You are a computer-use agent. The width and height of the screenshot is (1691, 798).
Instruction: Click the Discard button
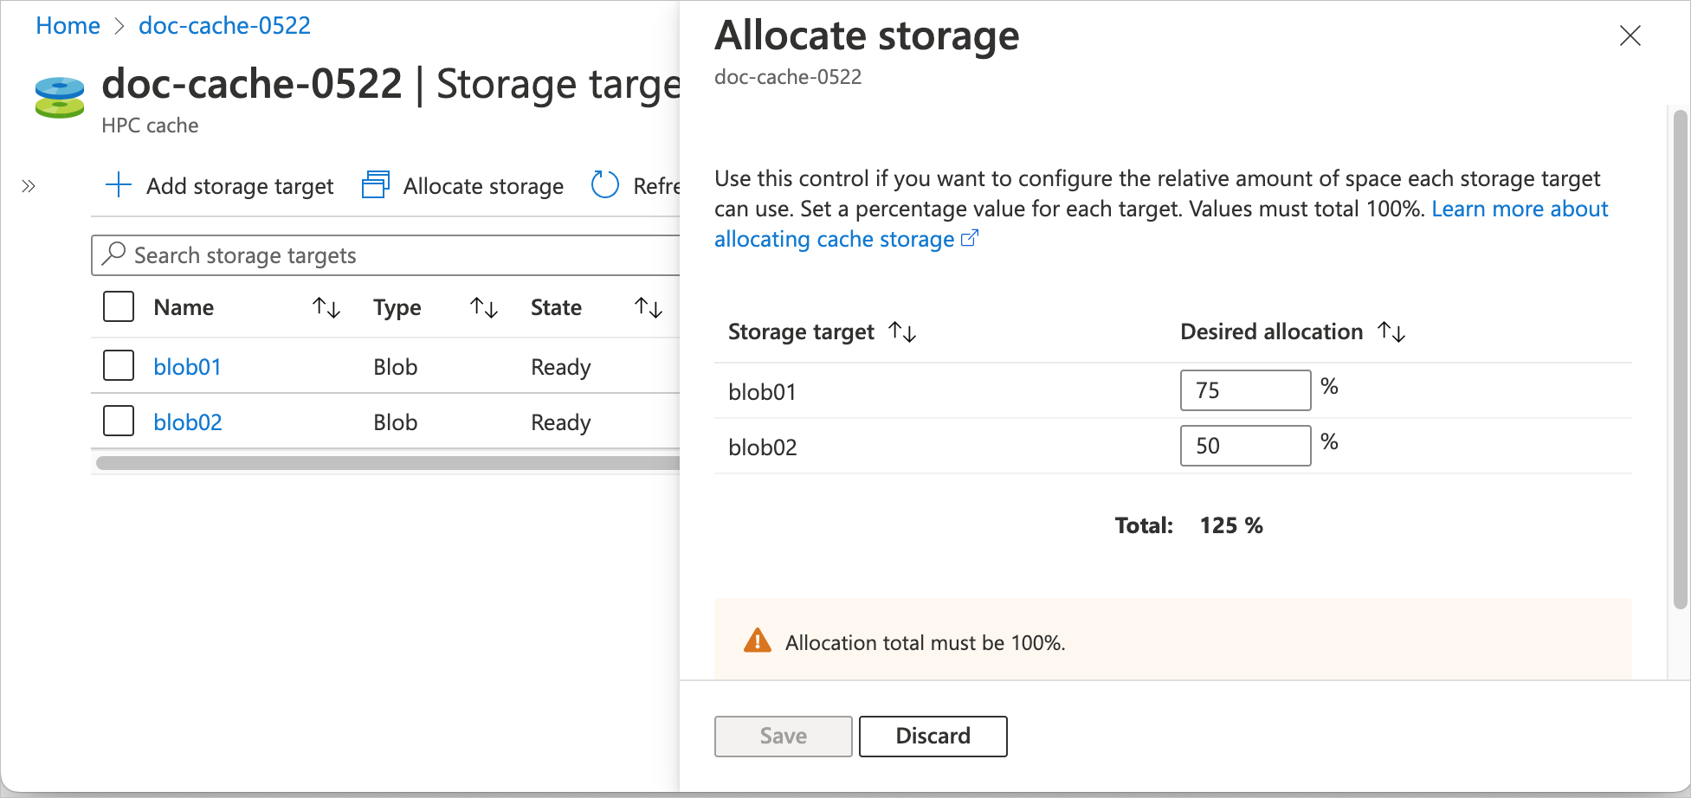933,736
